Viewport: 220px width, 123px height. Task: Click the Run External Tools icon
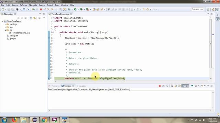click(x=87, y=9)
